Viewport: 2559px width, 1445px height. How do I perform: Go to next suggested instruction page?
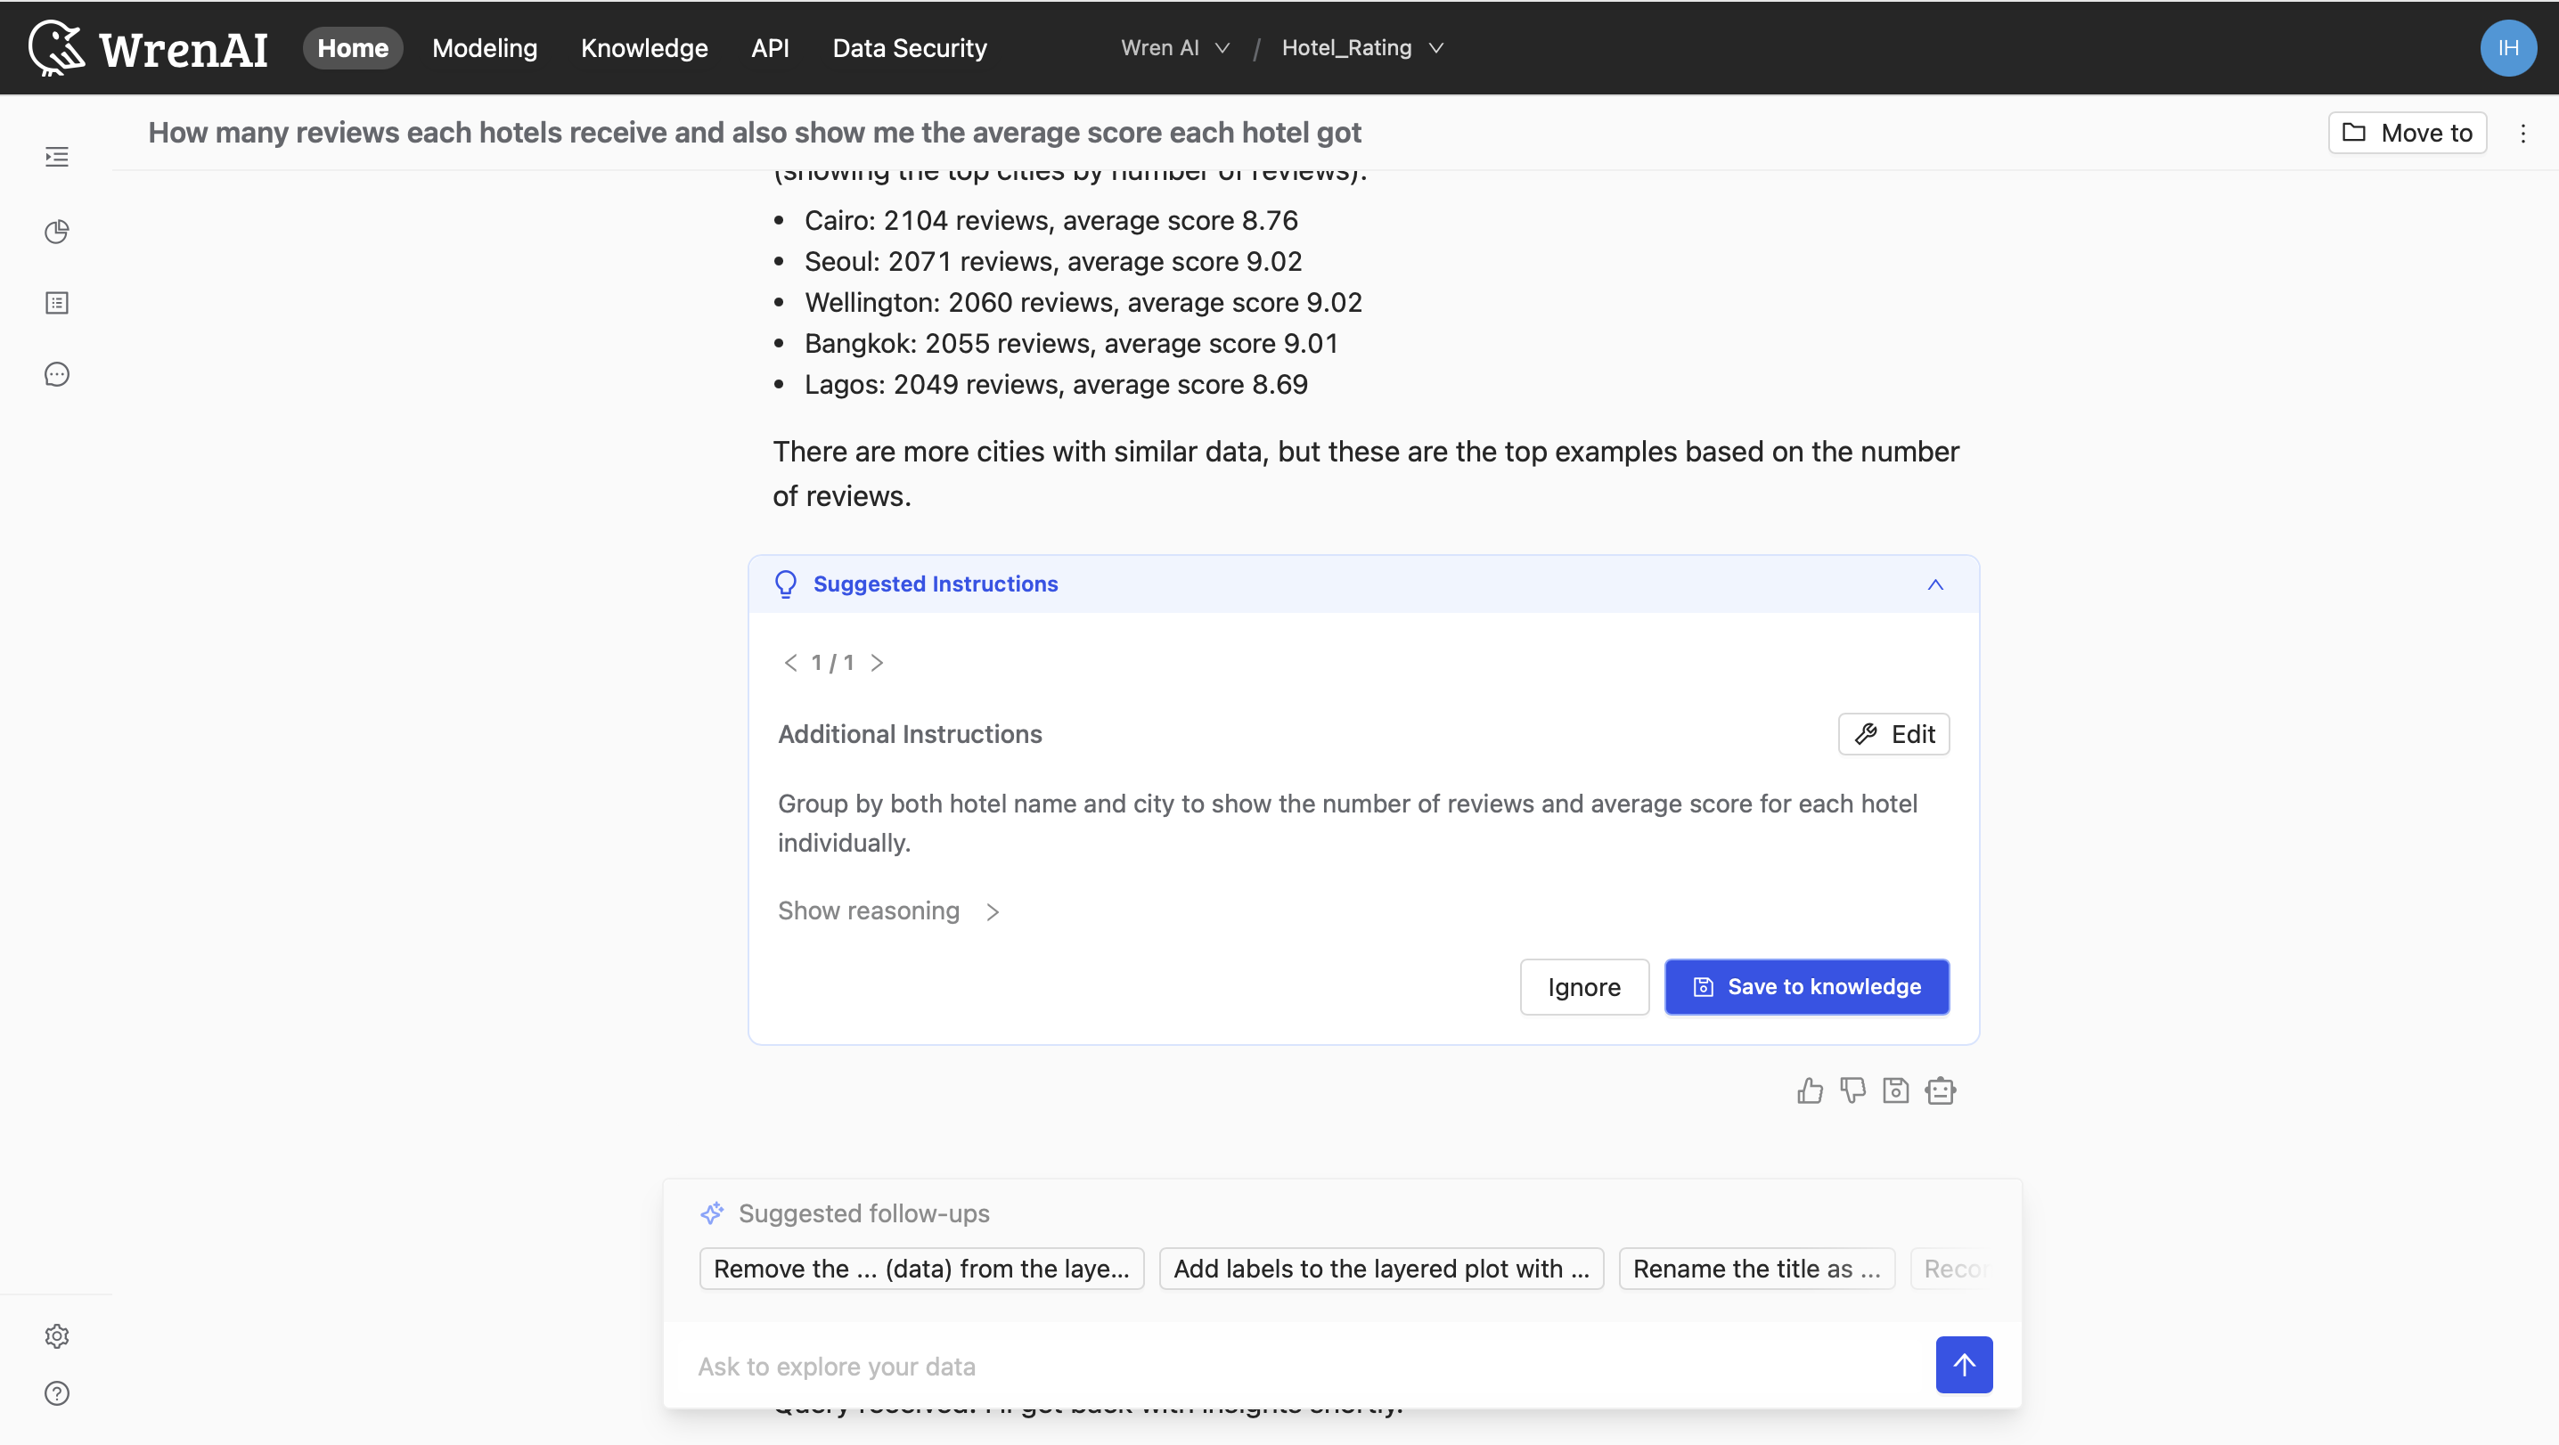click(x=876, y=663)
